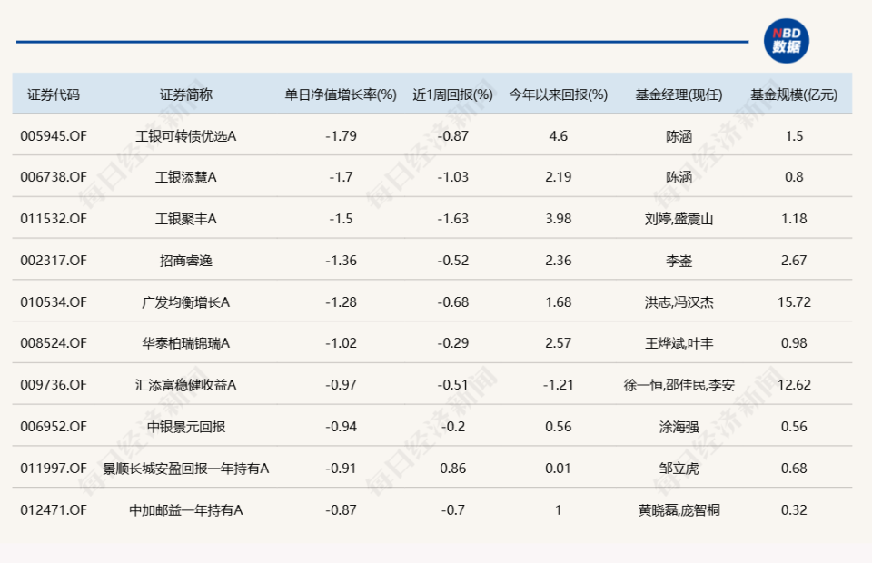Click the 近1周回报(%) header
The height and width of the screenshot is (563, 872).
[x=452, y=94]
